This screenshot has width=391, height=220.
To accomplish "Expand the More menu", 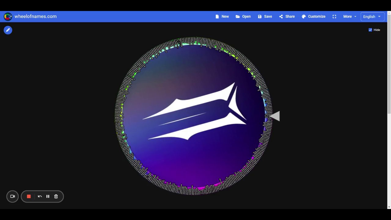I will (350, 16).
